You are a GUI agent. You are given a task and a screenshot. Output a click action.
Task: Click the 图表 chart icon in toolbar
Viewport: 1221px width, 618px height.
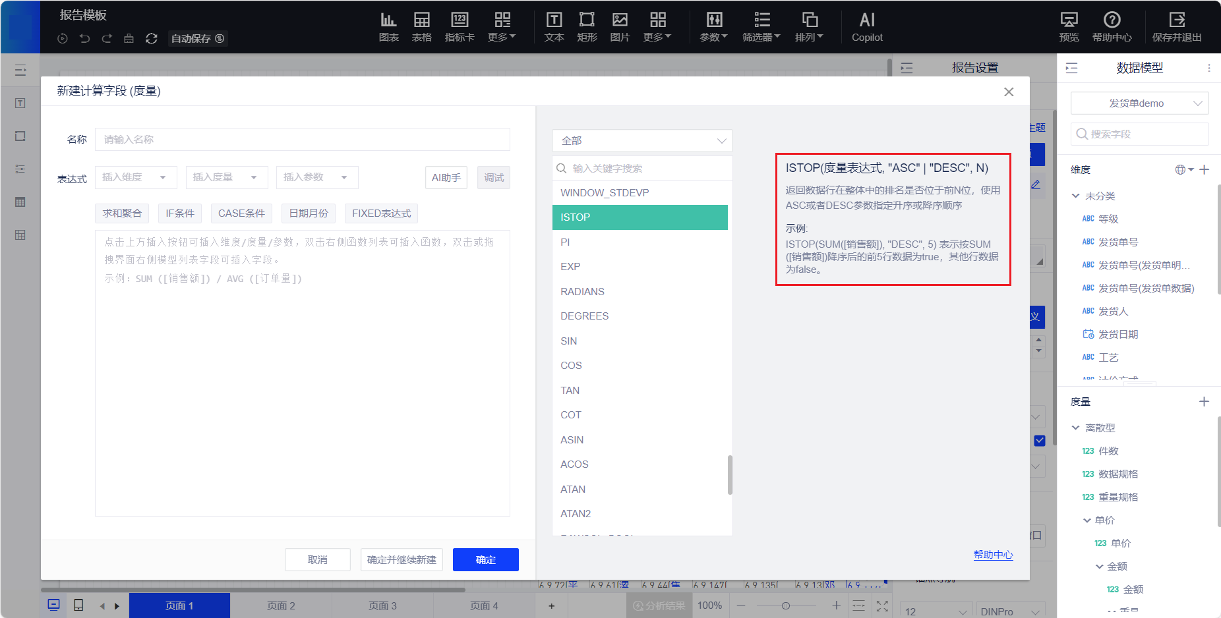coord(388,26)
